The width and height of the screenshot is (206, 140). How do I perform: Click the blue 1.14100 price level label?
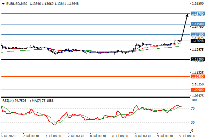198,35
